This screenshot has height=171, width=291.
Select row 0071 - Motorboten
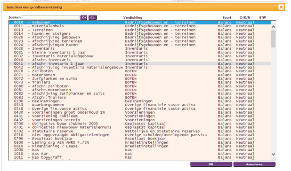point(140,75)
